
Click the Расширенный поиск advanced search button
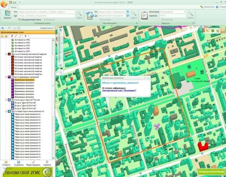(30, 19)
